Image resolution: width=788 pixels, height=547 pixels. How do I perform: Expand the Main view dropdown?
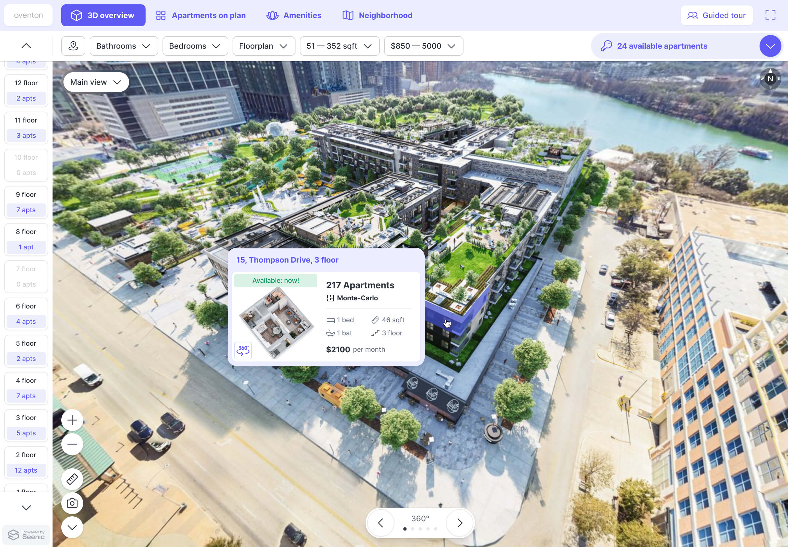96,82
